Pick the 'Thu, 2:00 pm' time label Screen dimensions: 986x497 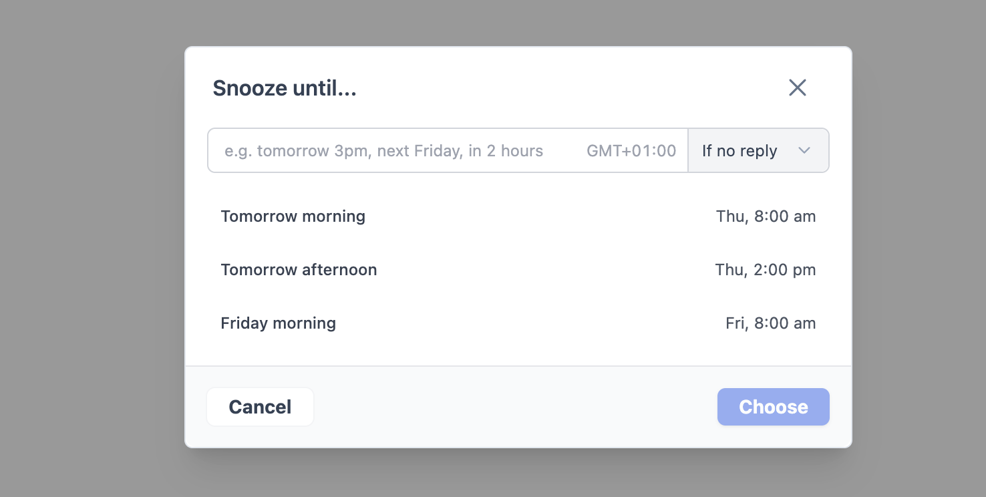[x=766, y=270]
